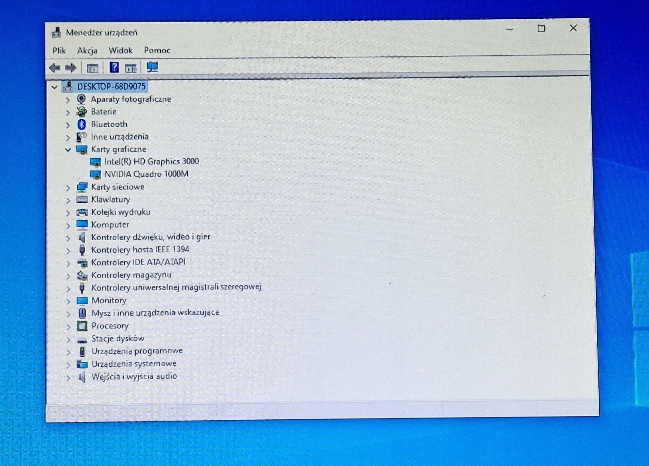Select Kontrolery dźwięku, wideo i gier text
Image resolution: width=649 pixels, height=466 pixels.
(151, 237)
